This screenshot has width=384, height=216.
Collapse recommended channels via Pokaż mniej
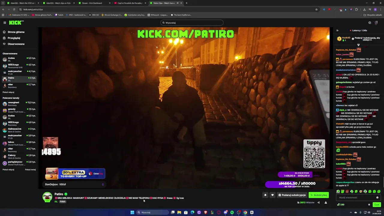[30, 169]
